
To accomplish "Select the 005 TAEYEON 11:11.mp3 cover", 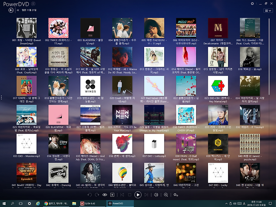I will tap(154, 28).
